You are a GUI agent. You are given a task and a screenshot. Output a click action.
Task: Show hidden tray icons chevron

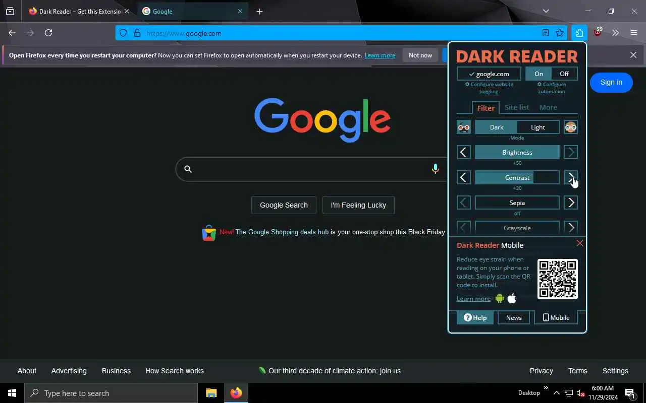pyautogui.click(x=556, y=393)
